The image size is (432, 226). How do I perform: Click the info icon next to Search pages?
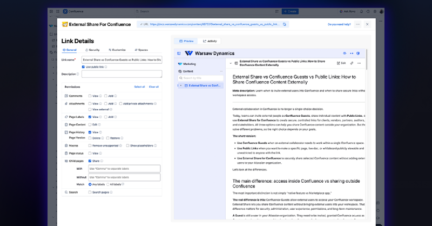111,192
